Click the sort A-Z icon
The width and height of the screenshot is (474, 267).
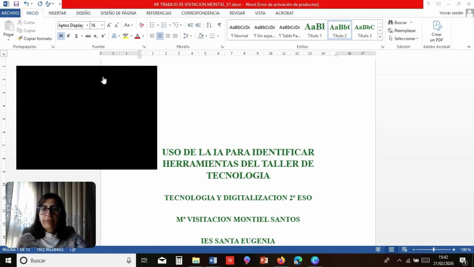pyautogui.click(x=209, y=25)
